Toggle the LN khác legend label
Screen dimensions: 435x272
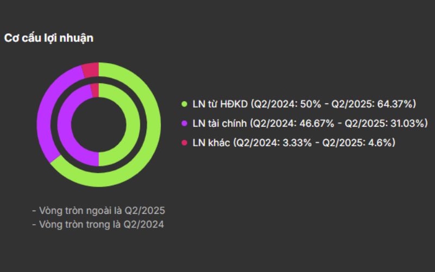211,143
